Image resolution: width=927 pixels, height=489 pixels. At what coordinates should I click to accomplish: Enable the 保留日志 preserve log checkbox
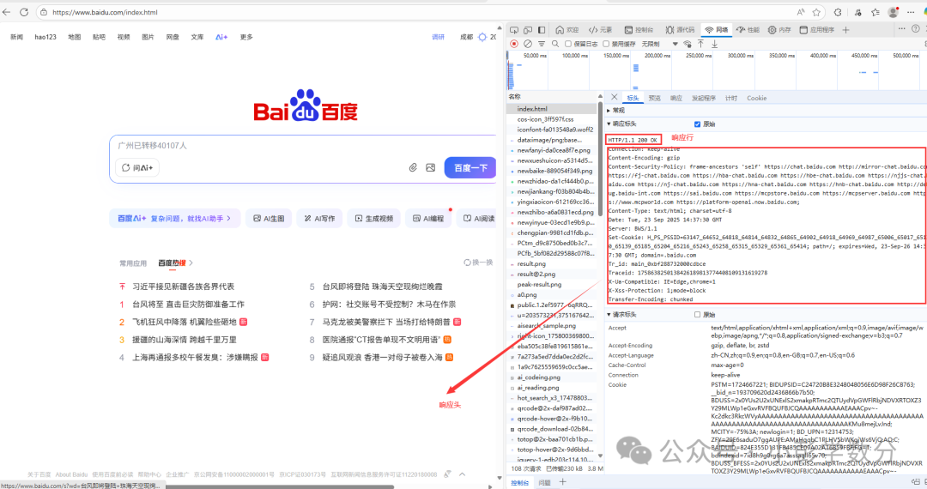tap(568, 44)
